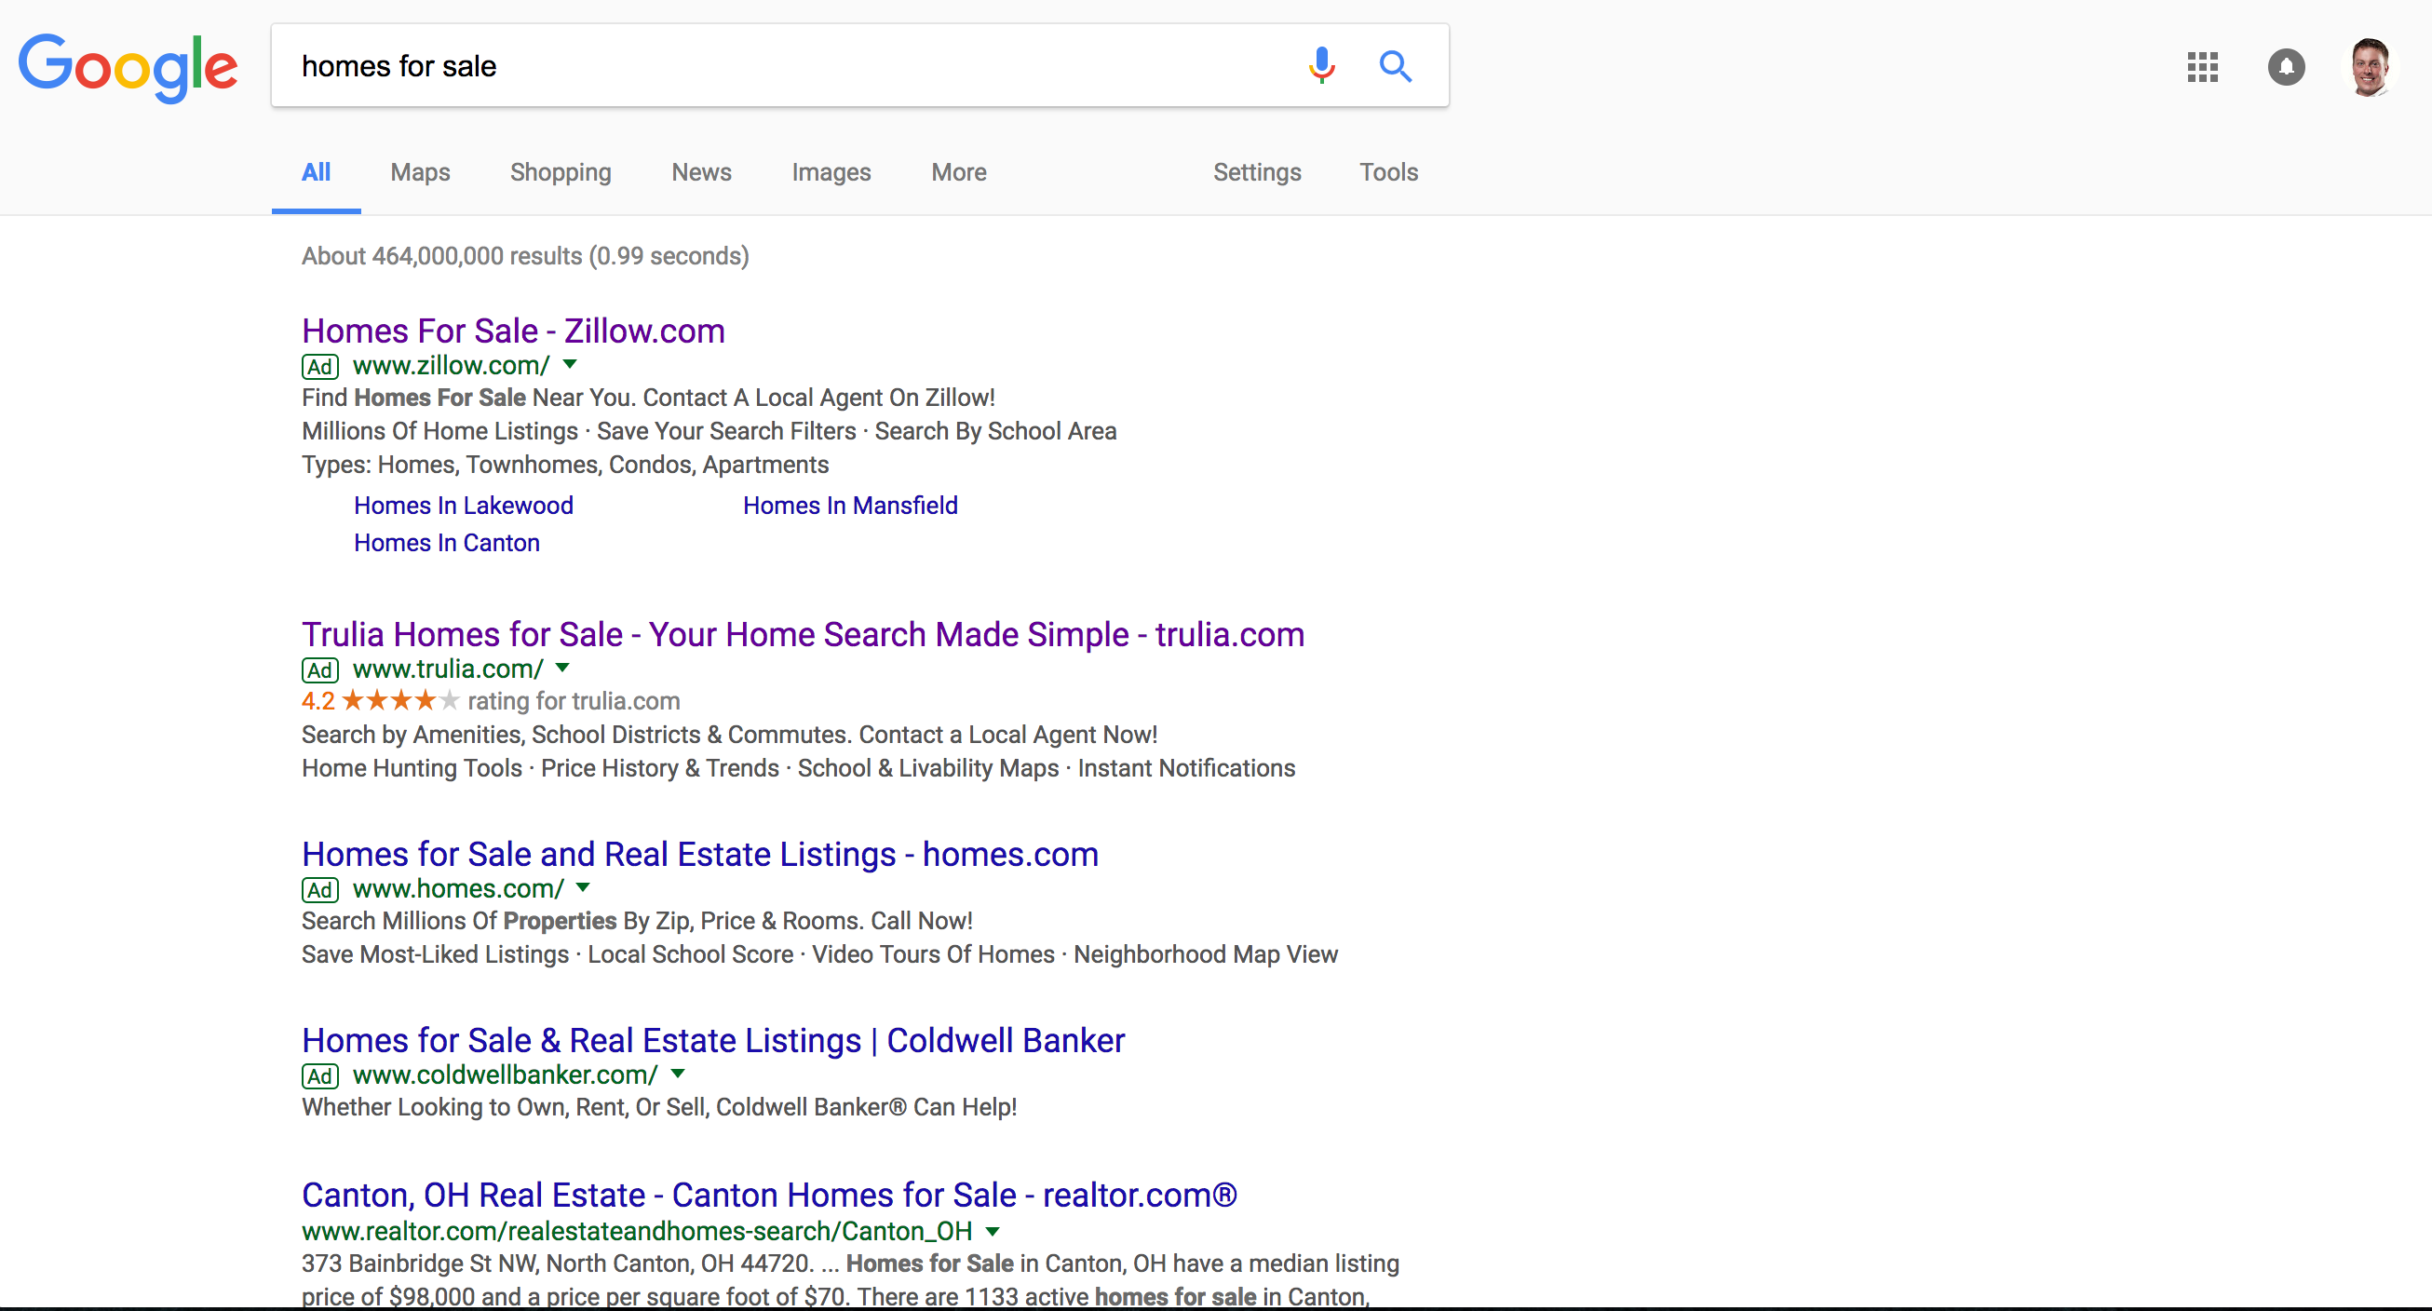Click the More tab option
This screenshot has height=1311, width=2432.
(959, 173)
